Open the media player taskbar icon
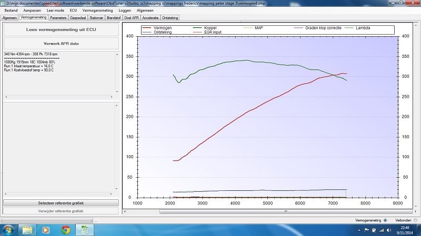Image resolution: width=421 pixels, height=236 pixels. (46, 230)
